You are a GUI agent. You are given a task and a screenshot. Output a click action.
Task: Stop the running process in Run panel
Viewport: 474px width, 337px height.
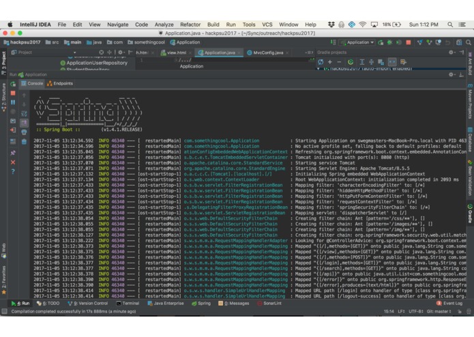click(x=13, y=93)
